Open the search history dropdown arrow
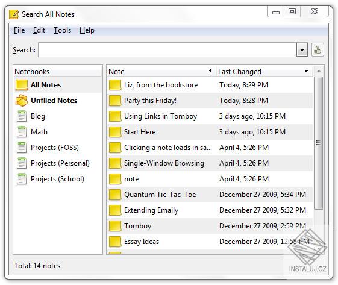Viewport: 338px width, 285px height. tap(302, 50)
